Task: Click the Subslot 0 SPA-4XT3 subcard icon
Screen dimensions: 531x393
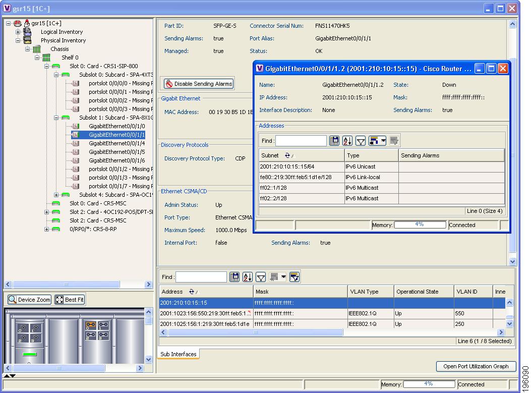Action: pyautogui.click(x=66, y=75)
